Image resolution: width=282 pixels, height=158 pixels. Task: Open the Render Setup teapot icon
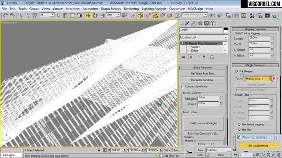tap(260, 16)
